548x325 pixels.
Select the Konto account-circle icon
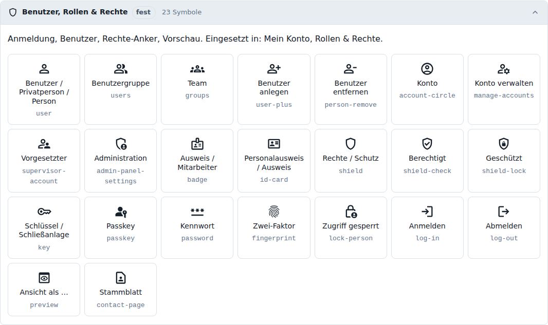[x=427, y=69]
